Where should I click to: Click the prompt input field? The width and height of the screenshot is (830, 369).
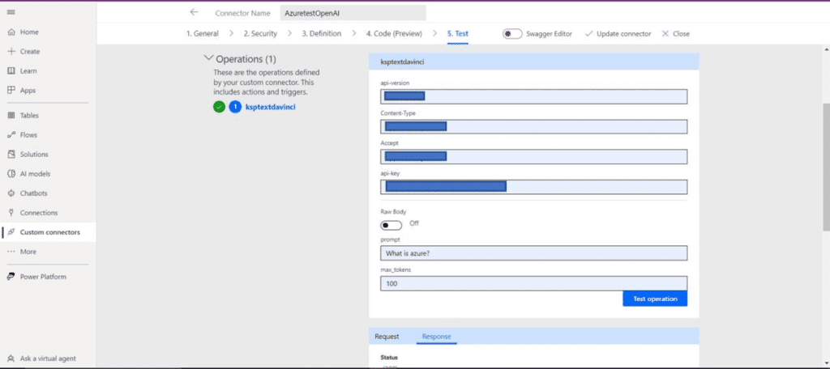tap(533, 254)
